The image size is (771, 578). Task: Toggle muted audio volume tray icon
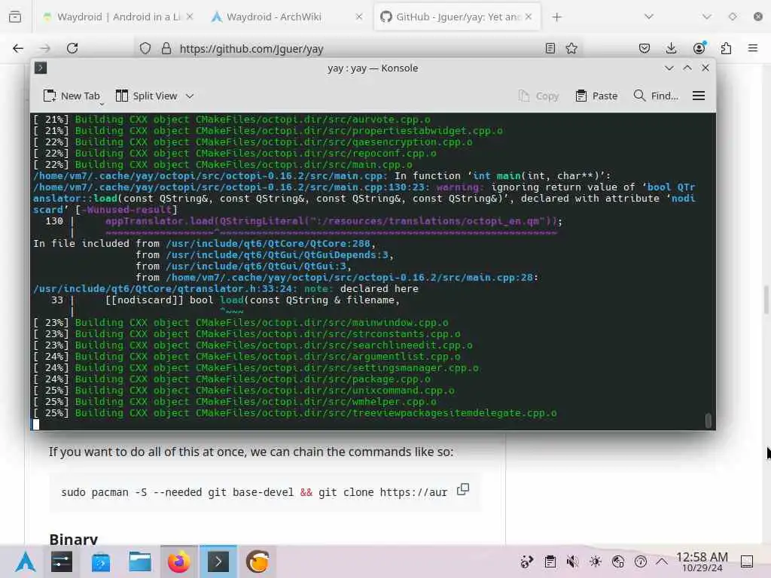[572, 561]
